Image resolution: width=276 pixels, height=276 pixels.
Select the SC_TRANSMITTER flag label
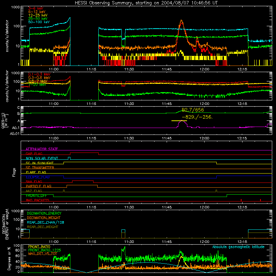(40, 167)
